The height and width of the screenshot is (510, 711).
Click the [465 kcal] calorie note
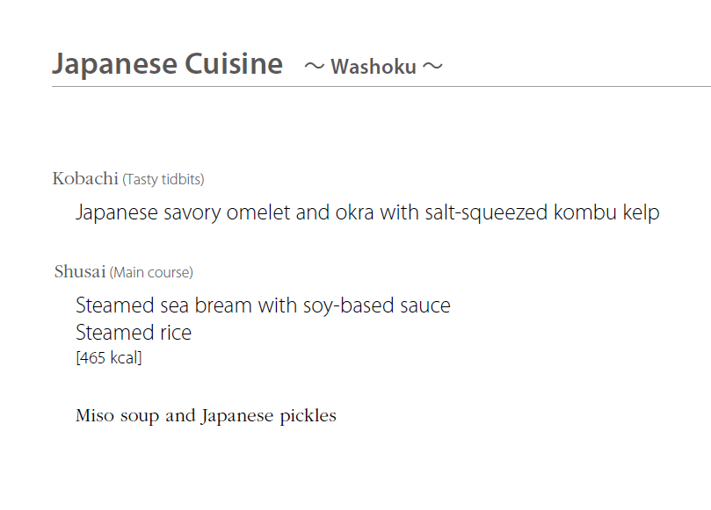coord(109,358)
